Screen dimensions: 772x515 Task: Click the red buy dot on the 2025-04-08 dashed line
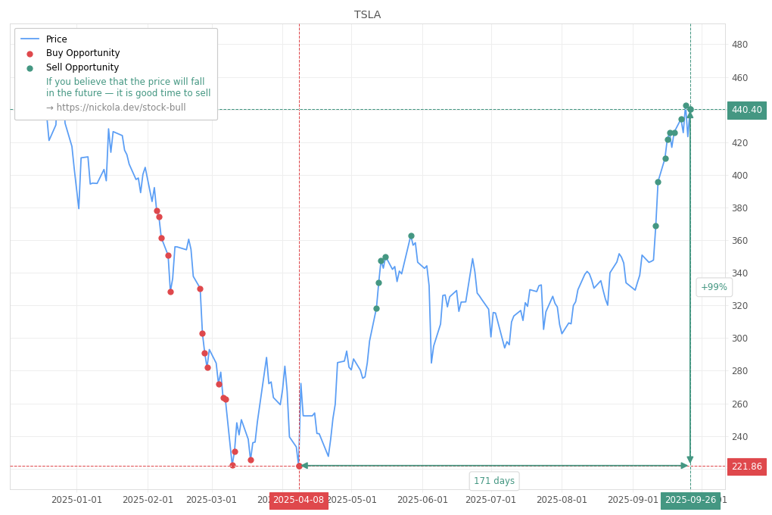(x=299, y=466)
